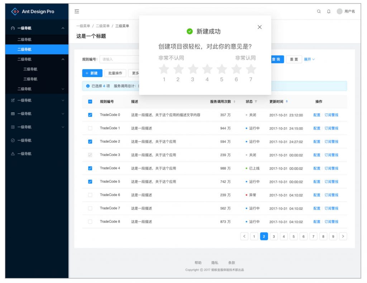Go to previous page arrow

click(244, 236)
